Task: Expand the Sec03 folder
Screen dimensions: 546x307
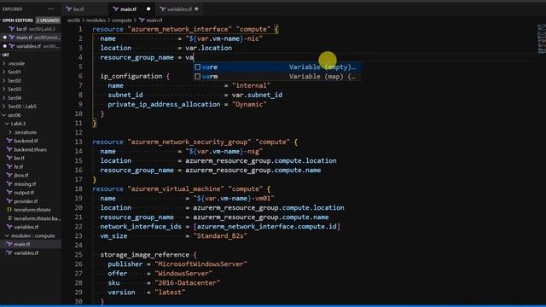Action: (15, 89)
